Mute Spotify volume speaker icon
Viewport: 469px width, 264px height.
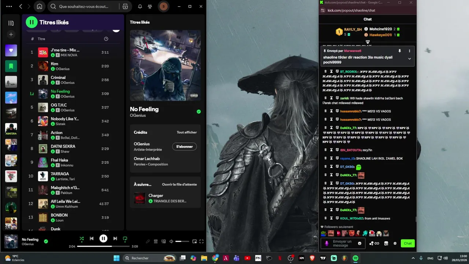[171, 241]
